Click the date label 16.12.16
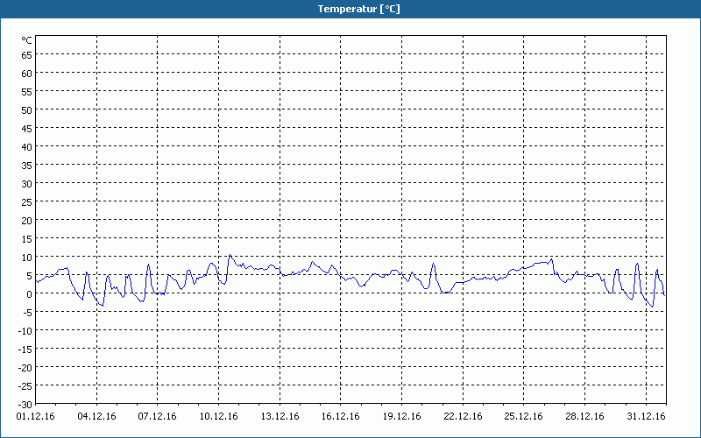 coord(341,417)
